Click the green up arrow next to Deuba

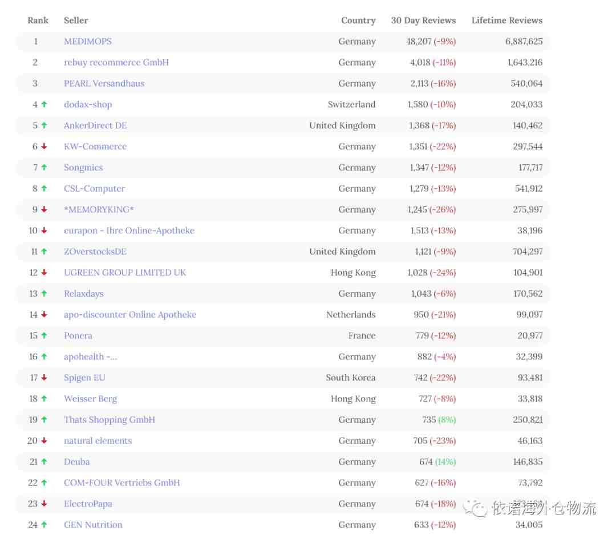44,461
